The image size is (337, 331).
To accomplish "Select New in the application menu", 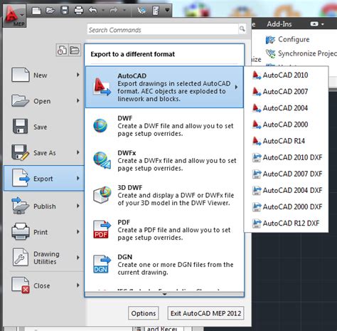I will pyautogui.click(x=44, y=75).
